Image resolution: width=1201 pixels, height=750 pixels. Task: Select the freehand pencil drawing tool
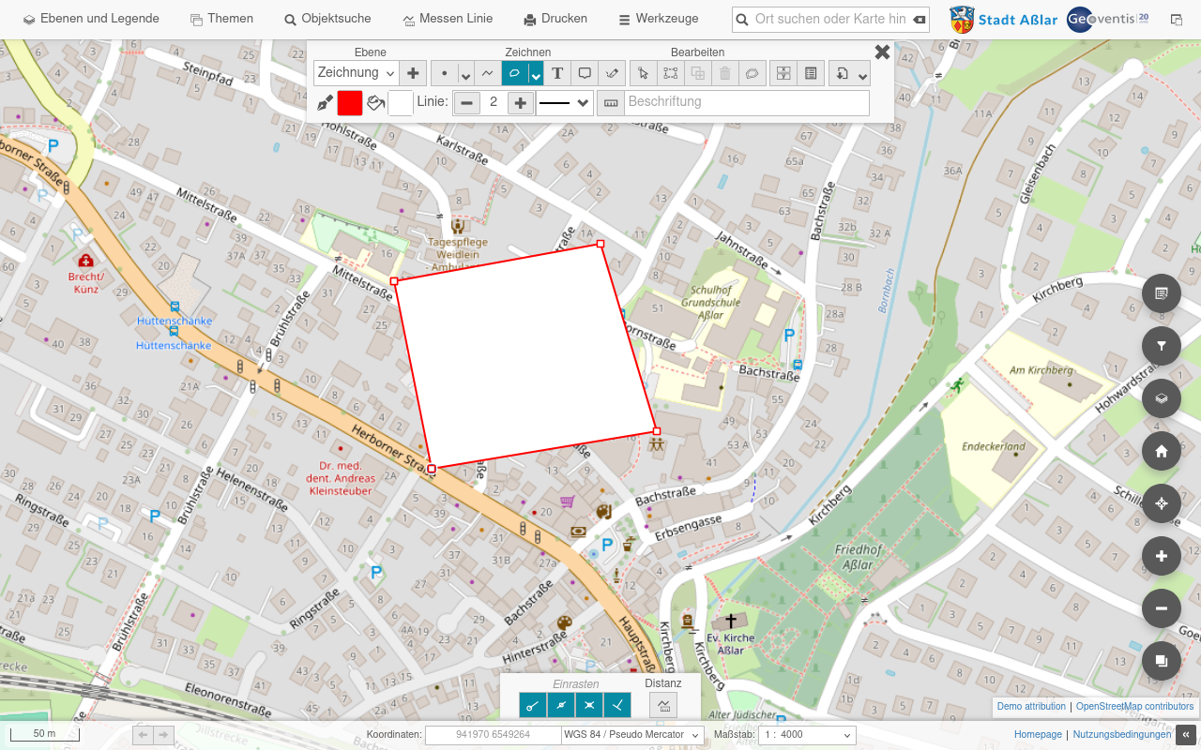point(612,73)
